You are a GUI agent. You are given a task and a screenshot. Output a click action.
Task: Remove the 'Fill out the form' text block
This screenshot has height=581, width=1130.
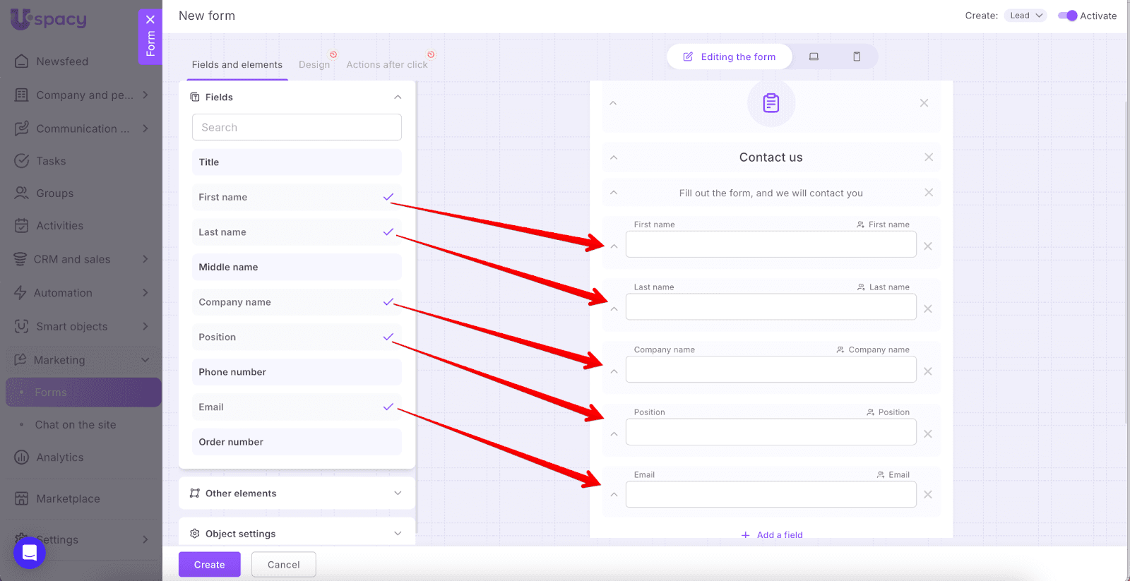pyautogui.click(x=929, y=193)
